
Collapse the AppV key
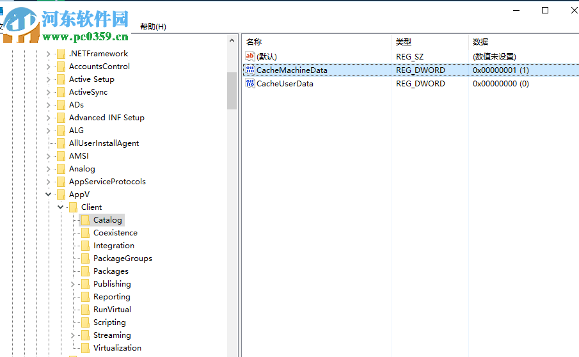[49, 194]
